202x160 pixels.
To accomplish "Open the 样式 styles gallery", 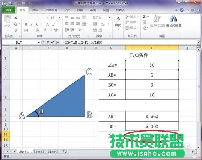I will (118, 22).
